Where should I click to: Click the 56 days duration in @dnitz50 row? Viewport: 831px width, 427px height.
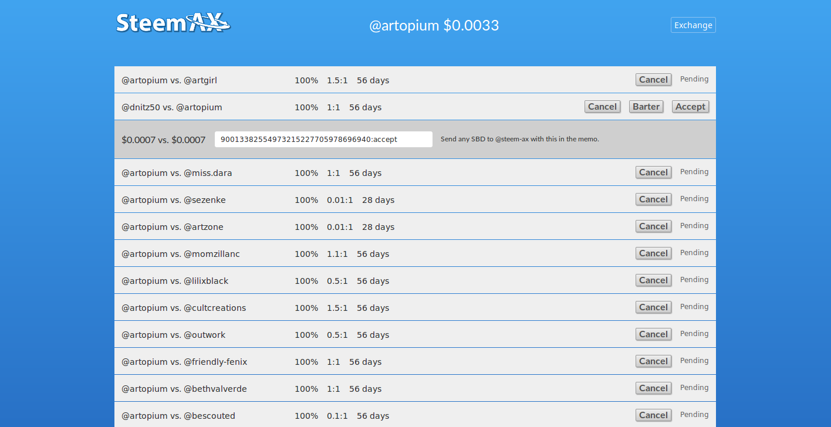point(365,107)
